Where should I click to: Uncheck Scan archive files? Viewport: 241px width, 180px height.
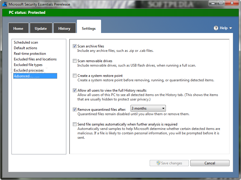tap(75, 46)
